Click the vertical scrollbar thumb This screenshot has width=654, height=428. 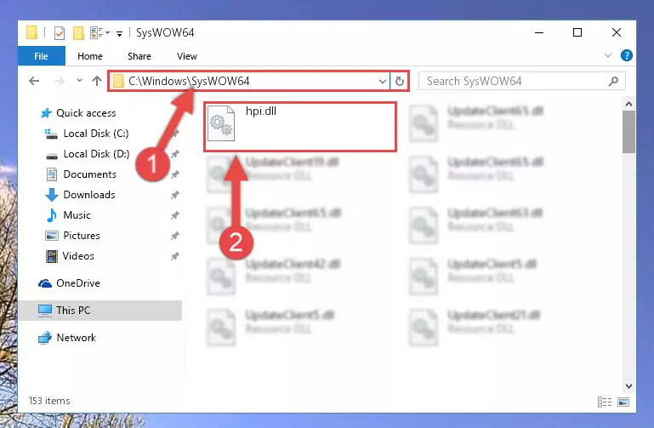coord(629,132)
